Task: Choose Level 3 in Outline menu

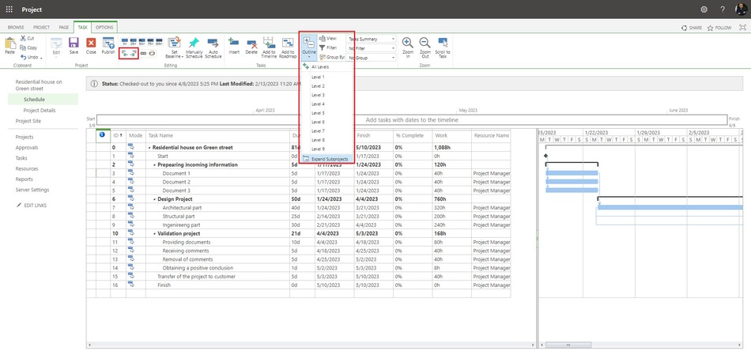Action: pos(327,95)
